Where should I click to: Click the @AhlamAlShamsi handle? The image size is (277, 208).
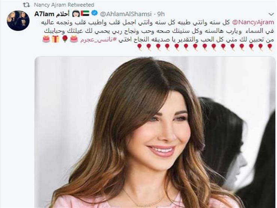[x=126, y=14]
